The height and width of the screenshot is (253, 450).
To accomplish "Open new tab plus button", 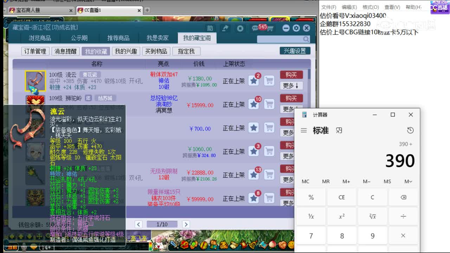I will coord(147,10).
